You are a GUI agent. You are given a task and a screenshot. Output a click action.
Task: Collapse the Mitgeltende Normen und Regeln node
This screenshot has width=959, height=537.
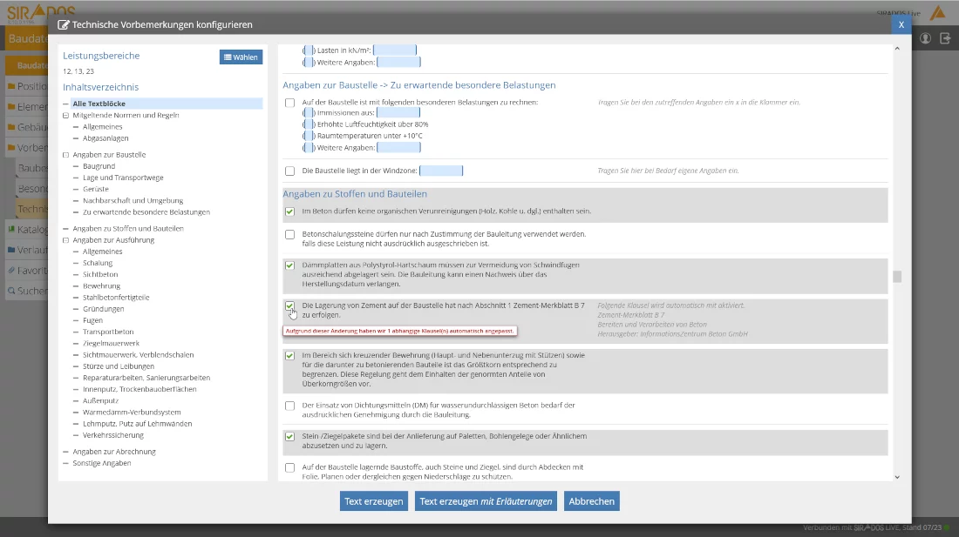[x=65, y=115]
